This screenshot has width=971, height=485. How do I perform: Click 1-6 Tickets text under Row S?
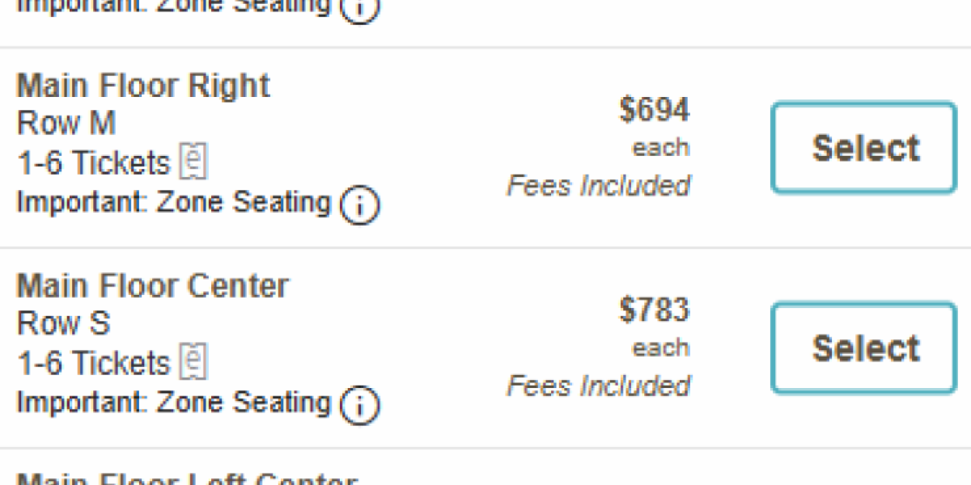point(93,364)
